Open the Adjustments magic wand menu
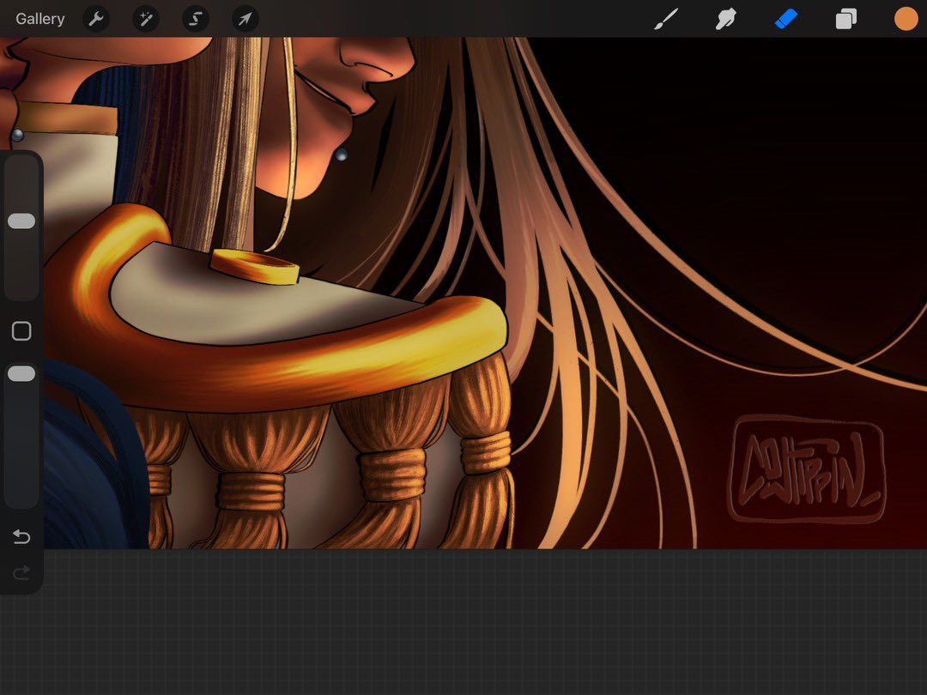 coord(145,19)
